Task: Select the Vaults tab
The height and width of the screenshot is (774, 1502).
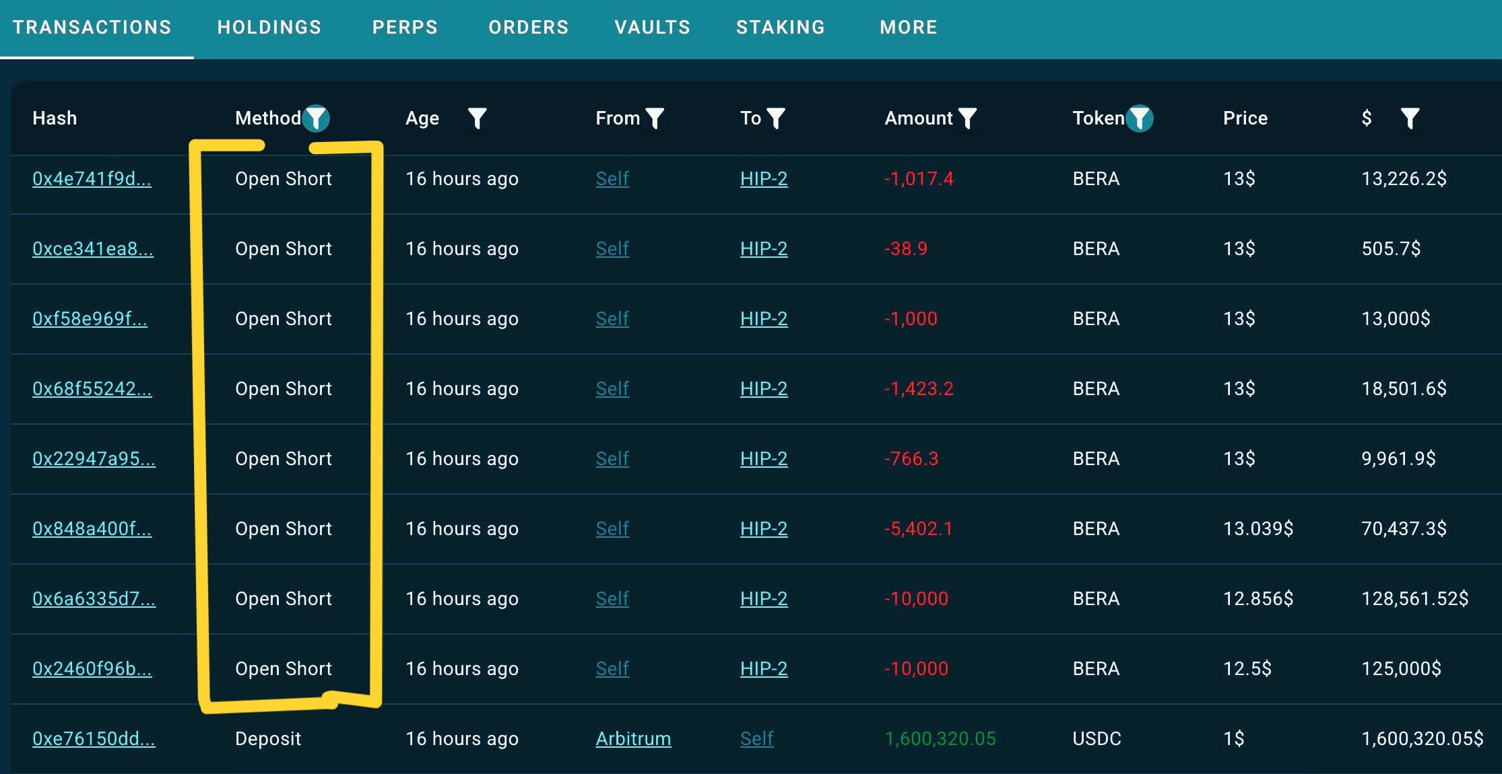Action: 653,28
